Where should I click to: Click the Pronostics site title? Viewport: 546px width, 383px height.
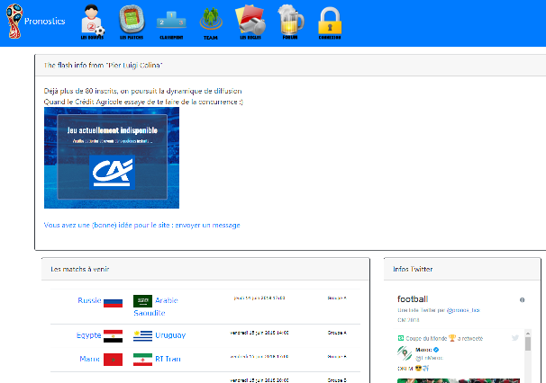click(x=44, y=22)
